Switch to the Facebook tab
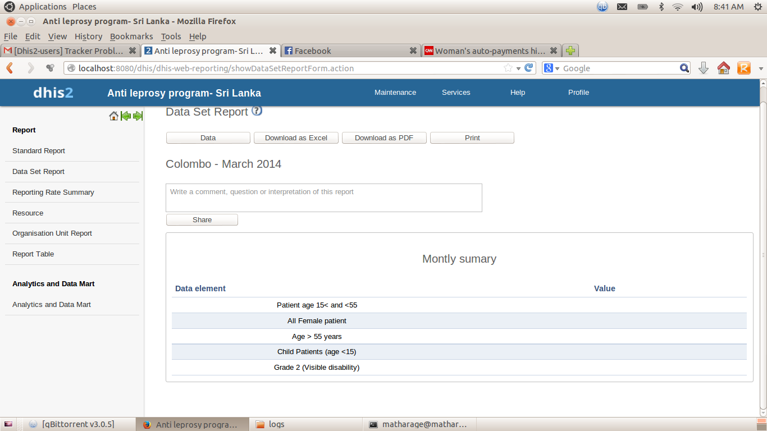 (351, 51)
